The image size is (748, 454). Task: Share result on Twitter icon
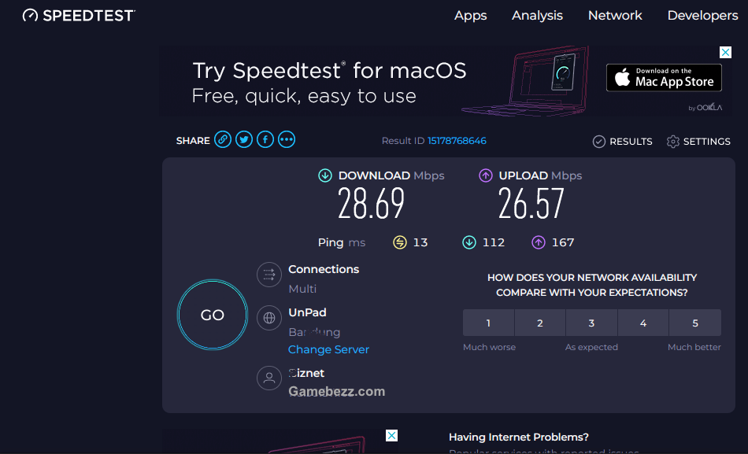[244, 140]
